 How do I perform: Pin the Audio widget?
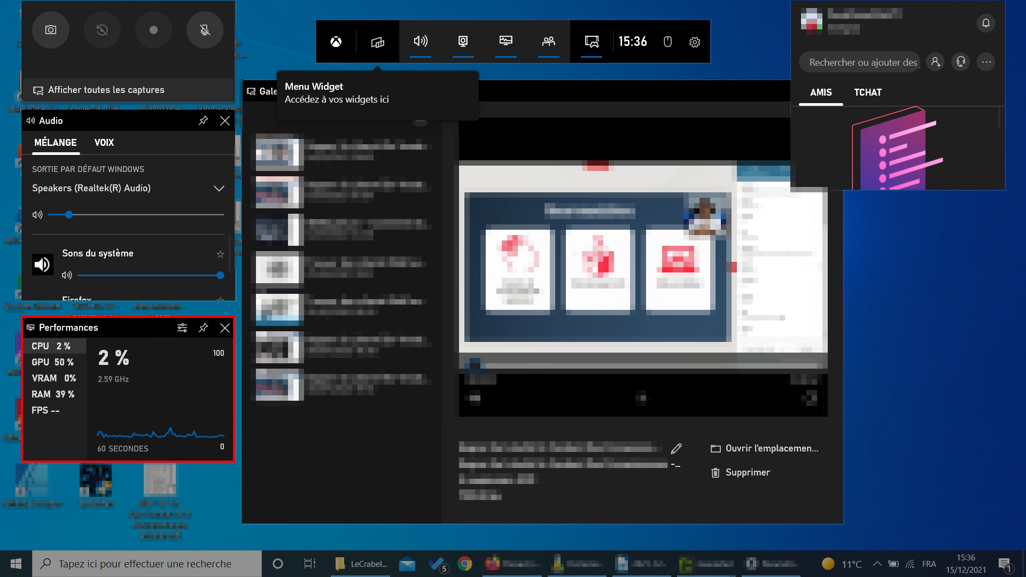click(203, 121)
